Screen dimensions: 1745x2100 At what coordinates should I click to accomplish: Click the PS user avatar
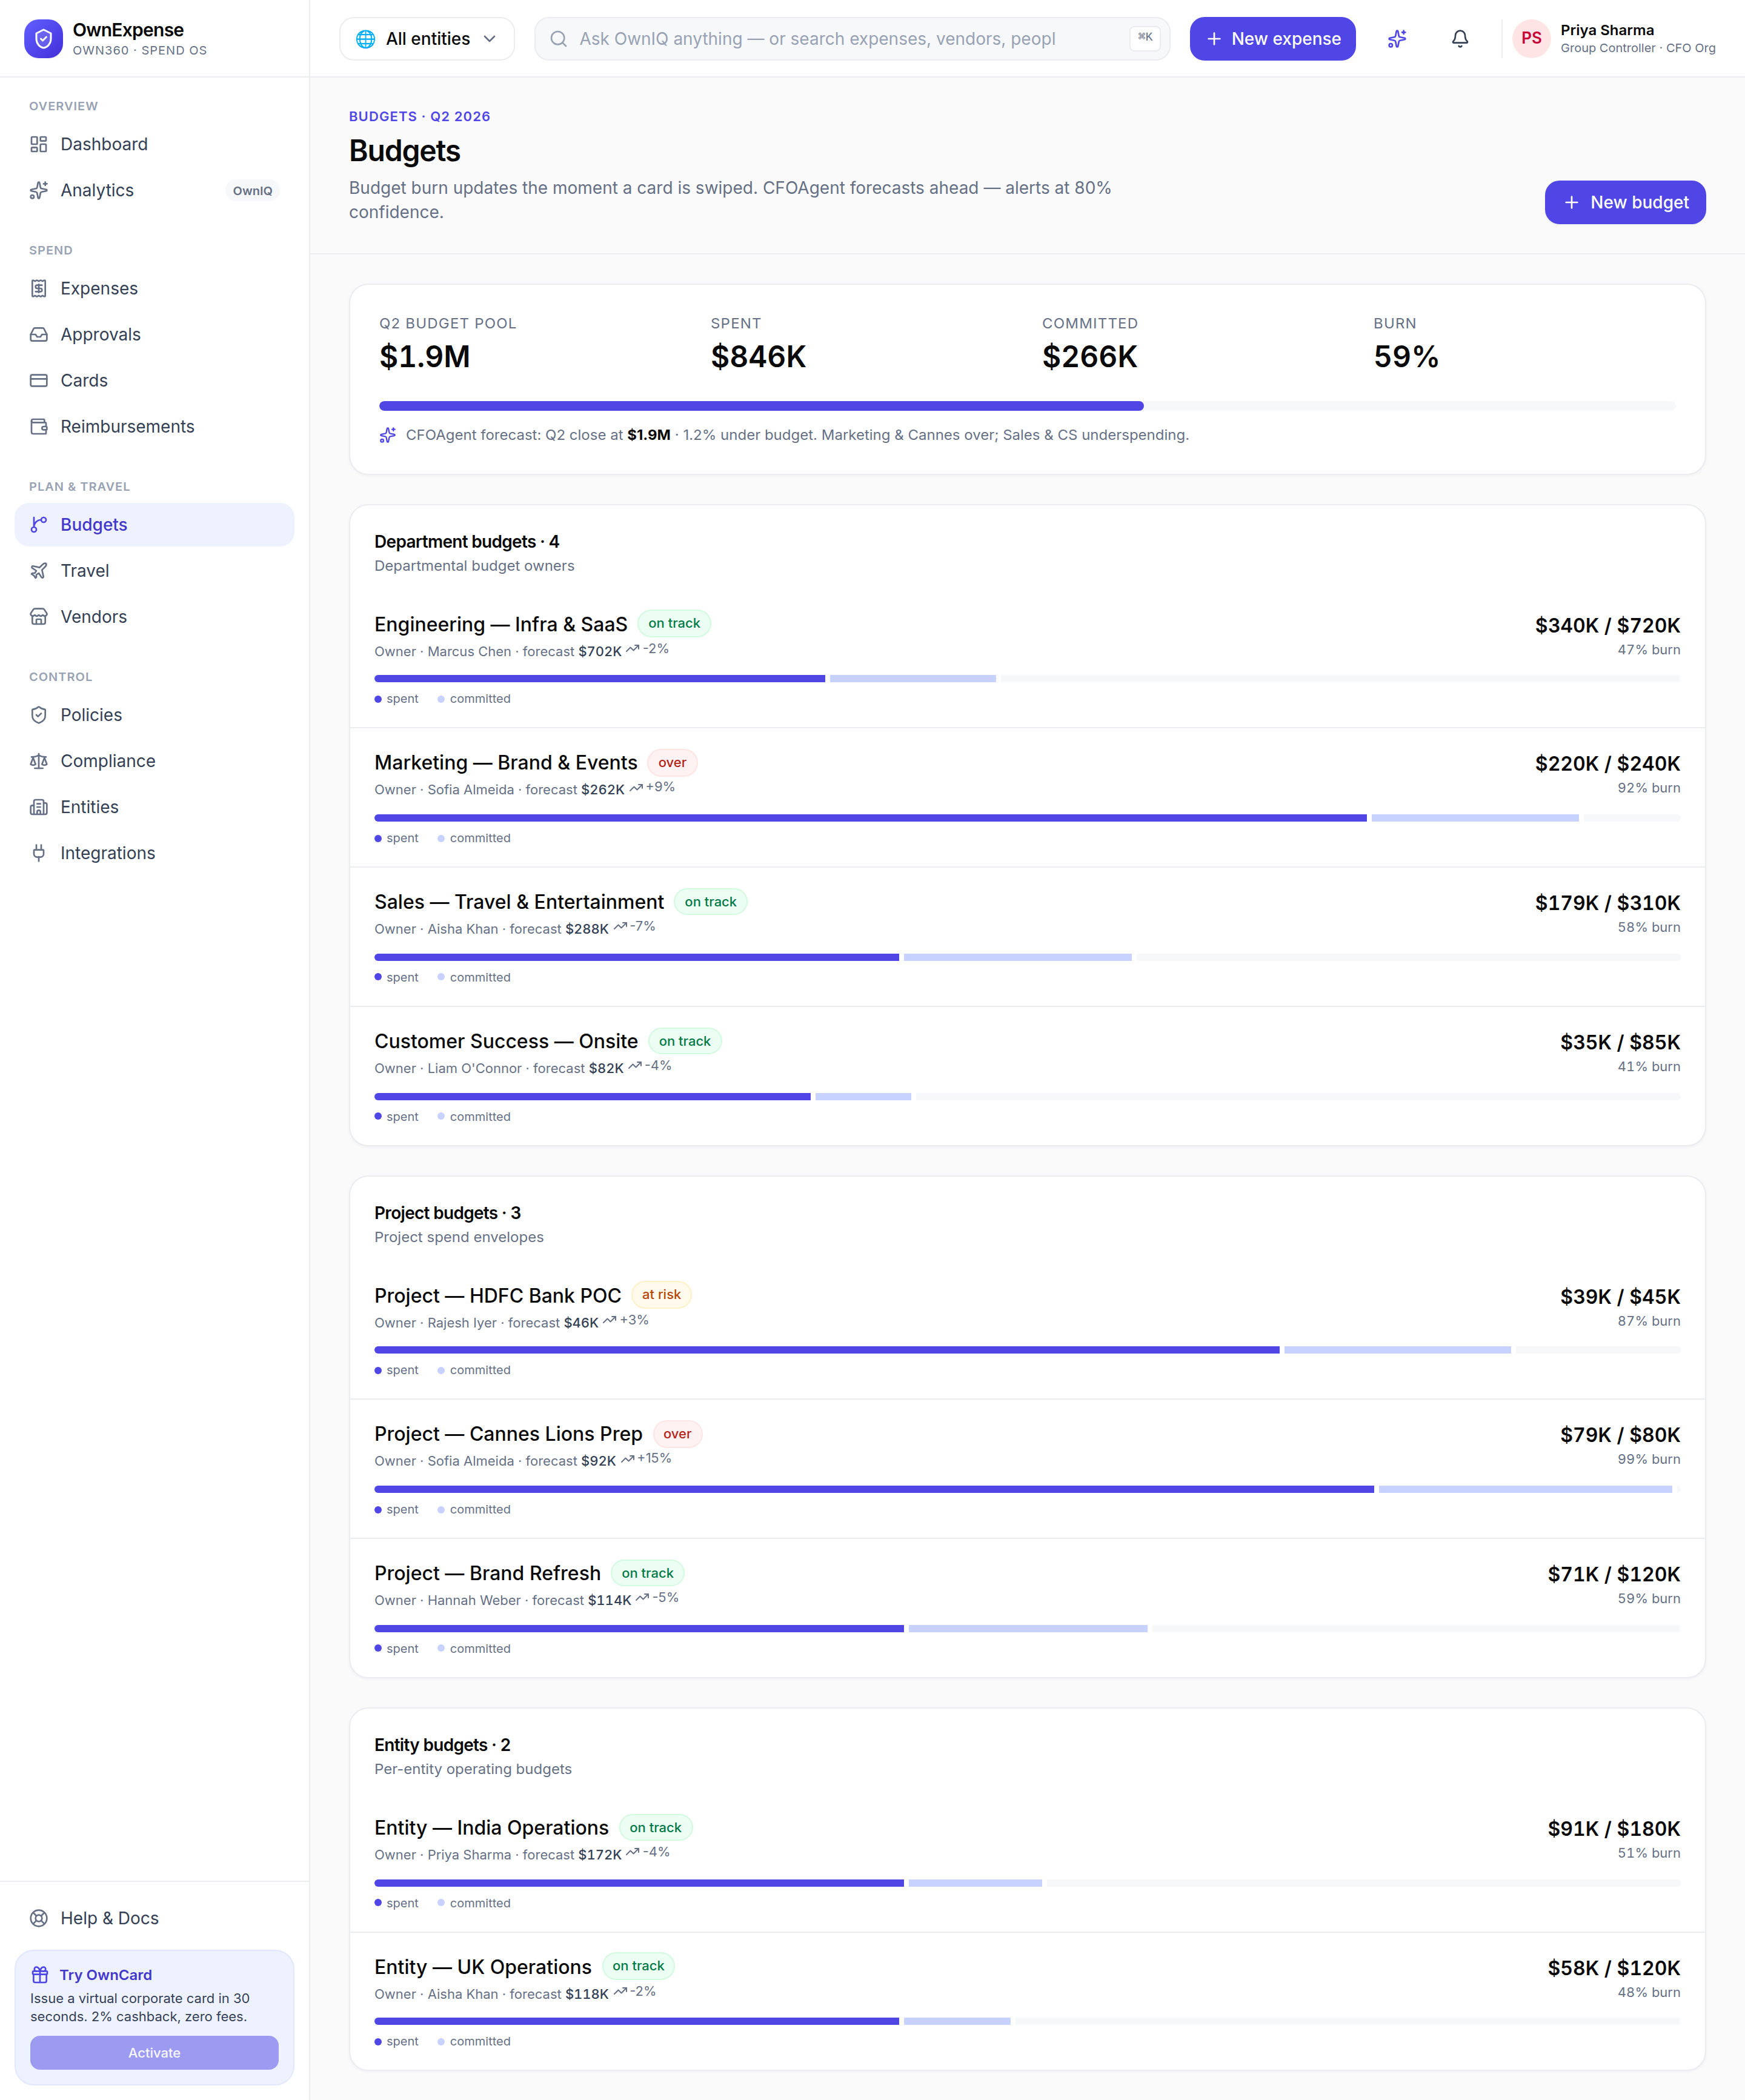[1531, 39]
